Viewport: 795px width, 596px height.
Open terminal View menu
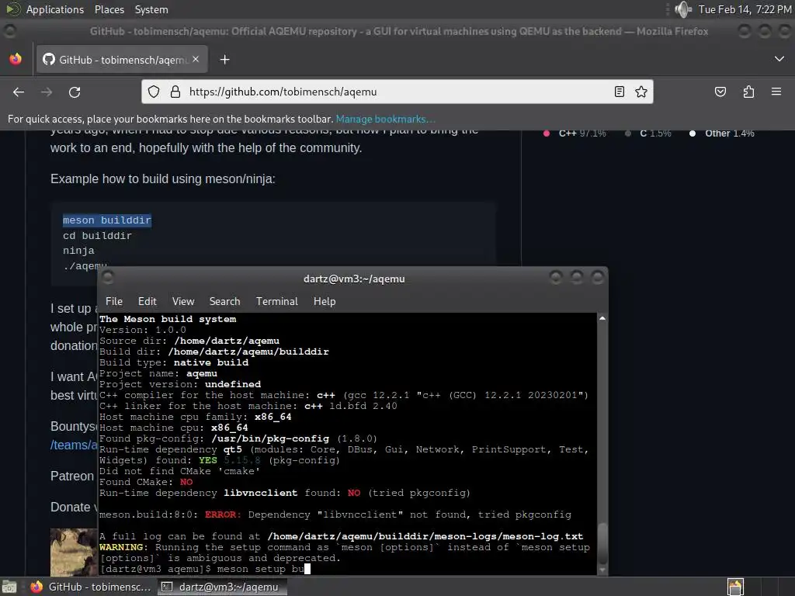pyautogui.click(x=183, y=301)
